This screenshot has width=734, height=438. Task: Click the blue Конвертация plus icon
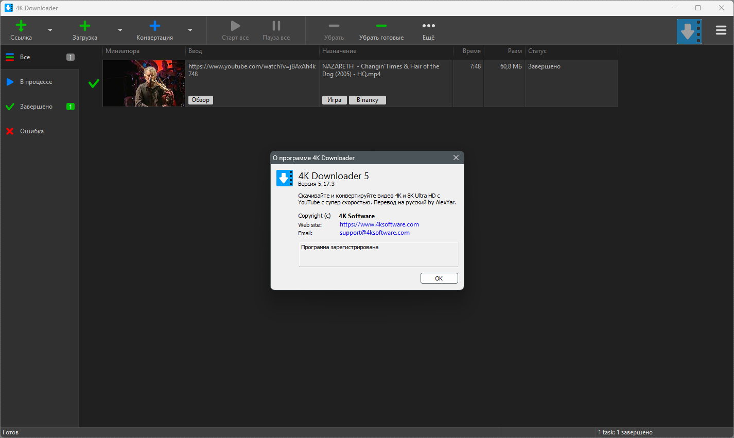154,26
